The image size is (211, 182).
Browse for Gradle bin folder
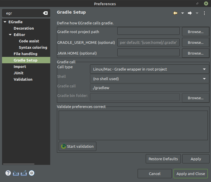click(196, 98)
